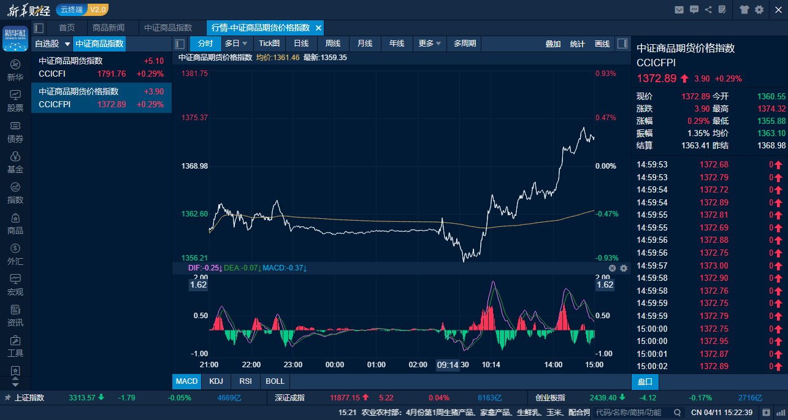Switch to the 商品新闻 tab
Screen dimensions: 788x420
click(x=108, y=28)
